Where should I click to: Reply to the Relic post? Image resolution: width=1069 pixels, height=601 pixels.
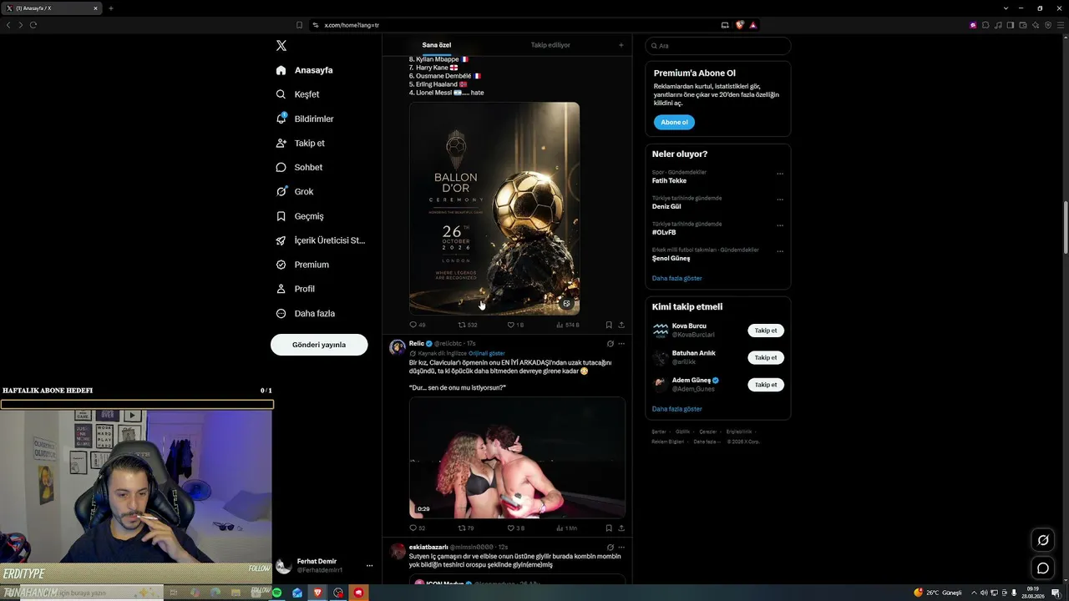coord(417,528)
